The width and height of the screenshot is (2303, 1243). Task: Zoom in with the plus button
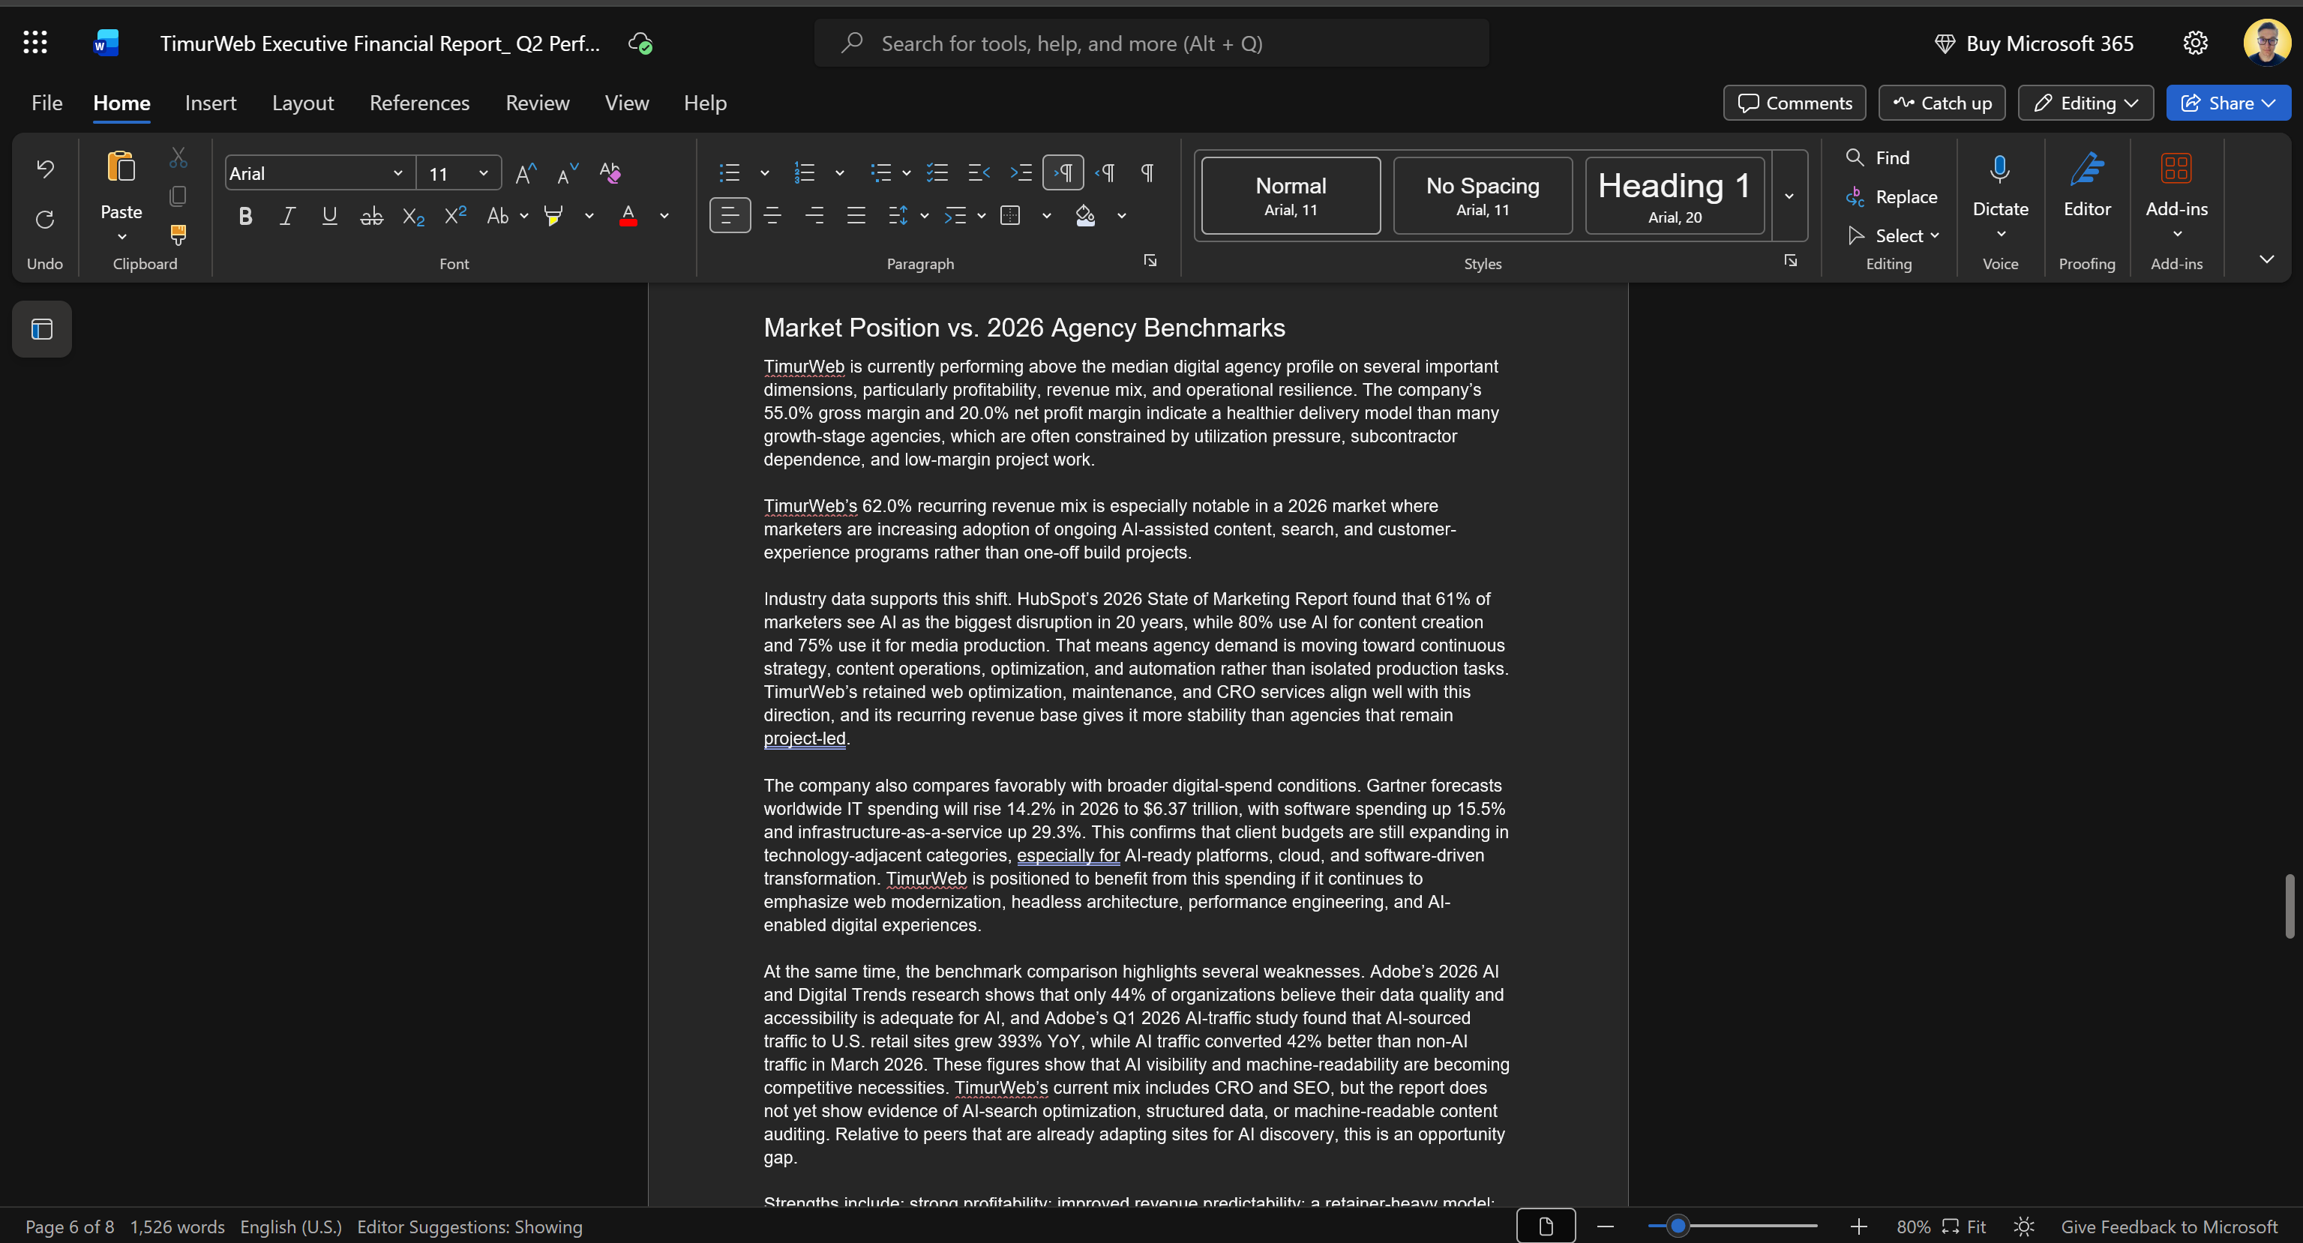point(1858,1227)
